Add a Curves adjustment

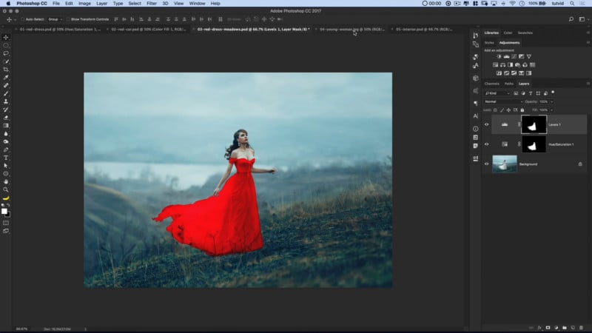514,56
